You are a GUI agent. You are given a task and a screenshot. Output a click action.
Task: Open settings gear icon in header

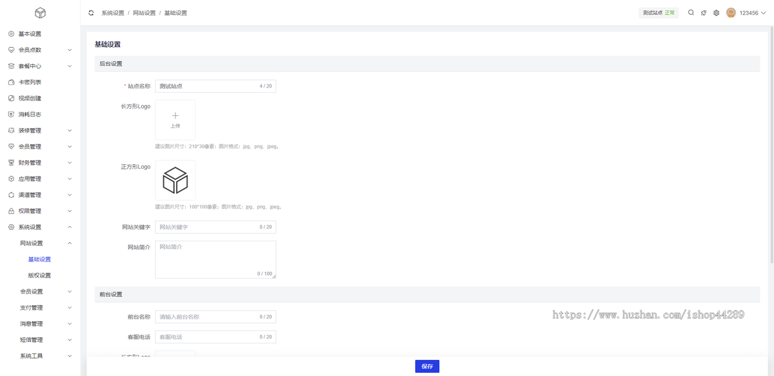coord(716,13)
